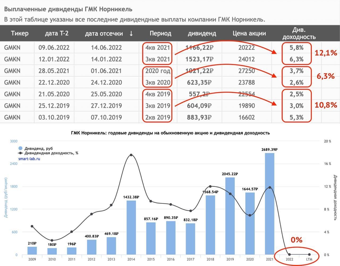This screenshot has width=340, height=266.
Task: Click the 2018 dividend bar 1568.54₽
Action: click(210, 225)
